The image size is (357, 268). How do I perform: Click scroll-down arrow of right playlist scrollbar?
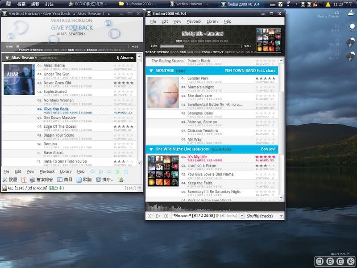[x=281, y=197]
